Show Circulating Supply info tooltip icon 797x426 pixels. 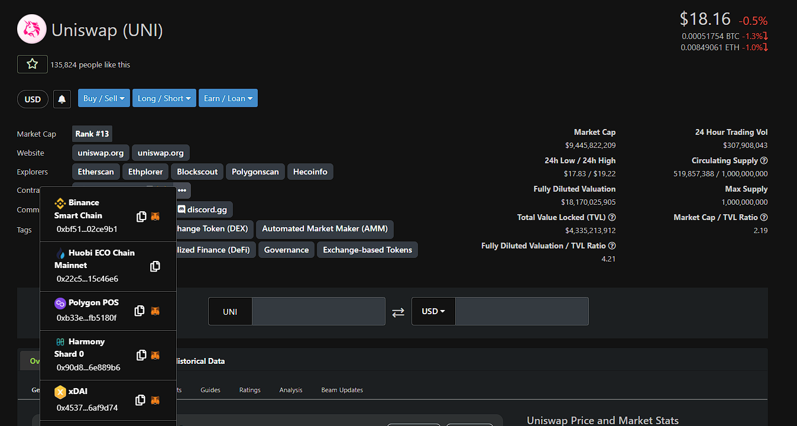pos(764,160)
